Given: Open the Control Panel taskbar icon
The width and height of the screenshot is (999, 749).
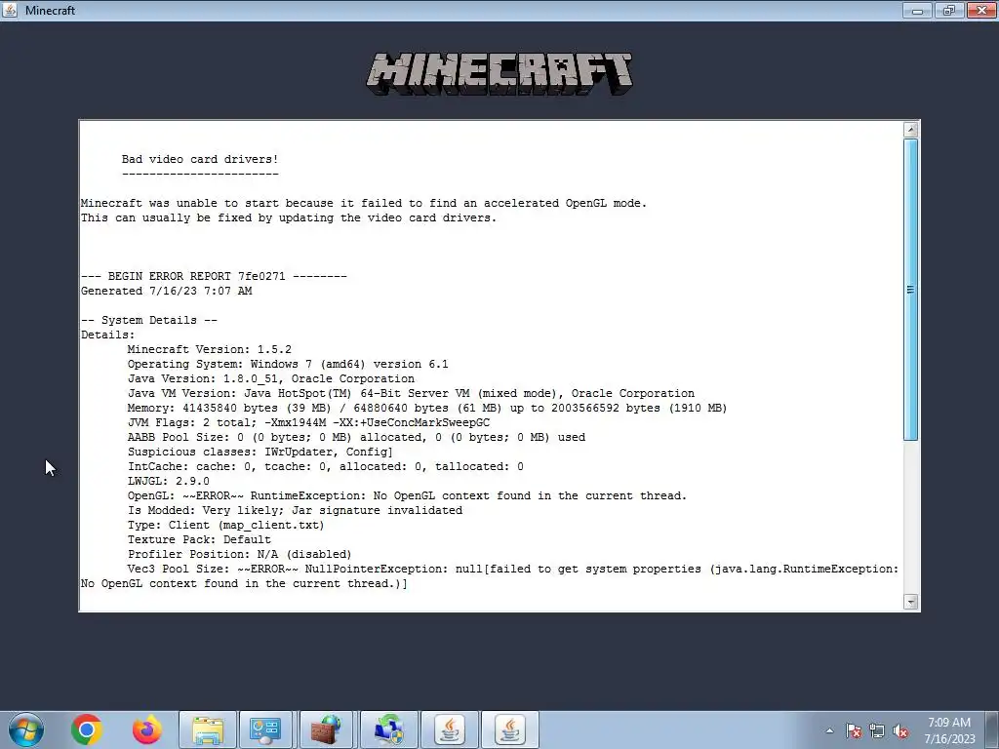Looking at the screenshot, I should click(265, 729).
